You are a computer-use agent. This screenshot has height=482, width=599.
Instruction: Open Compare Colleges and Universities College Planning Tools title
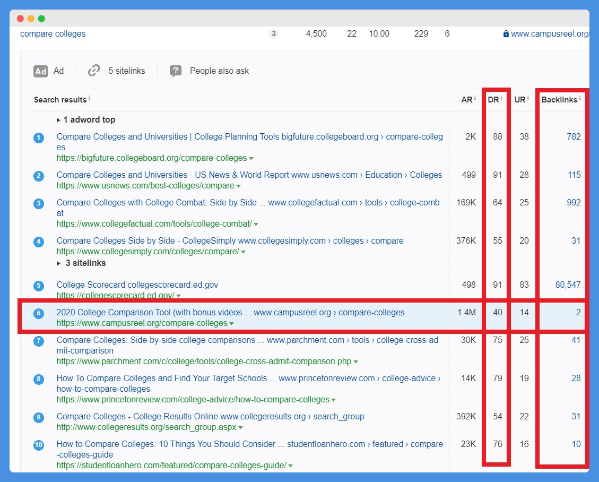pyautogui.click(x=249, y=142)
